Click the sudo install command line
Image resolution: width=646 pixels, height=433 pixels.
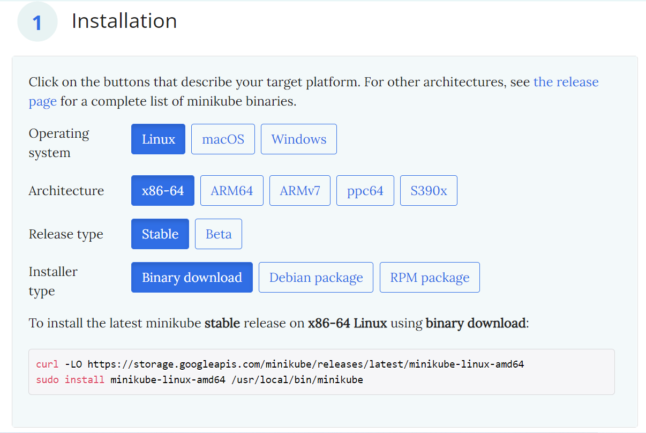pos(199,380)
